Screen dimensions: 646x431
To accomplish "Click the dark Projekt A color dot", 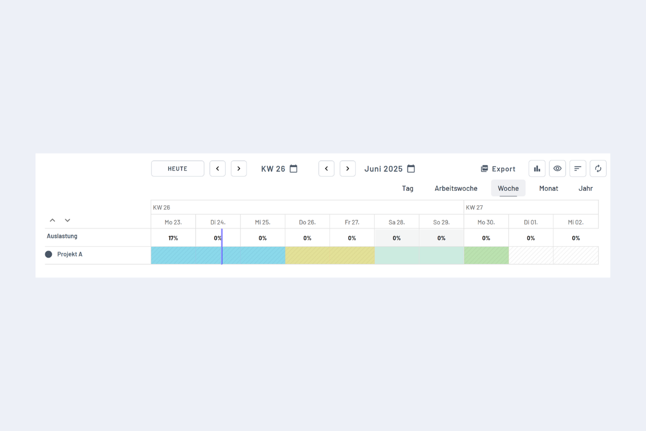I will click(48, 254).
